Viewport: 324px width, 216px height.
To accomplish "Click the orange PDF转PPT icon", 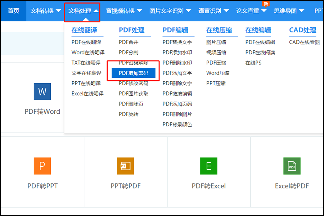I will [x=42, y=166].
